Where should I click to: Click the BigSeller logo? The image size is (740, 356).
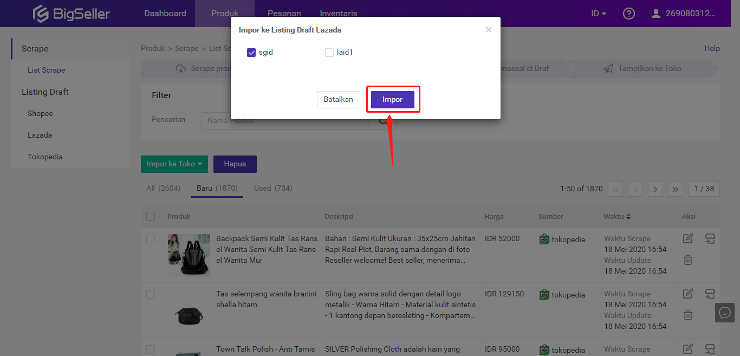click(x=71, y=14)
